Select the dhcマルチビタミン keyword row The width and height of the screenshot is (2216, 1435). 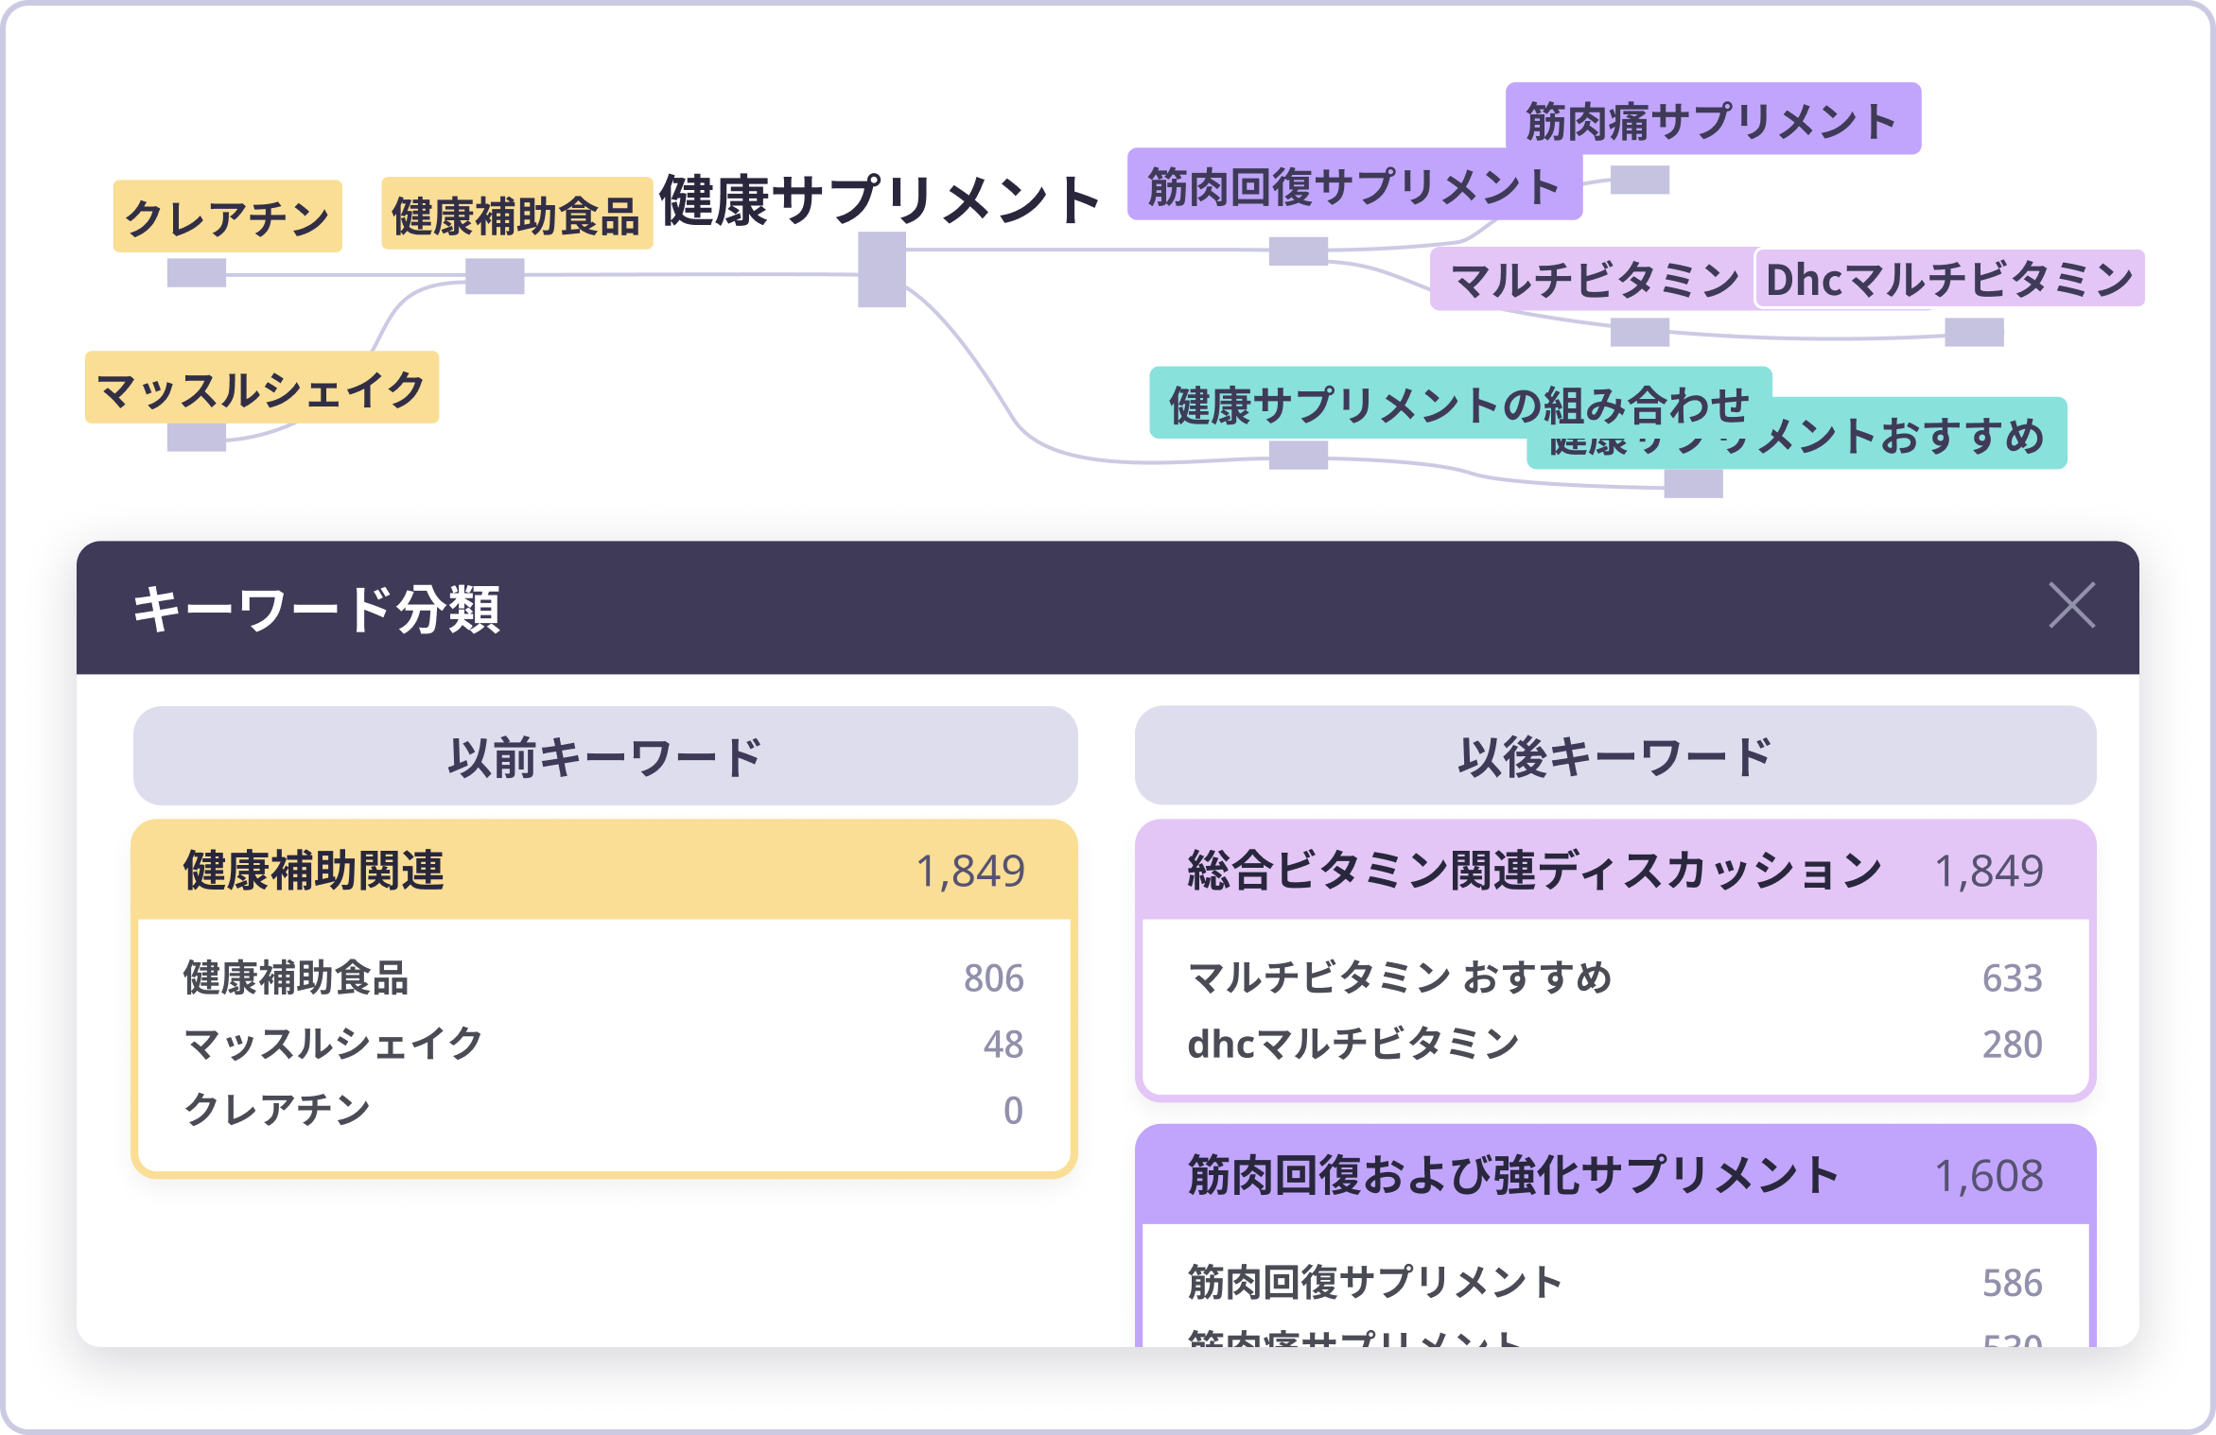coord(1614,1044)
